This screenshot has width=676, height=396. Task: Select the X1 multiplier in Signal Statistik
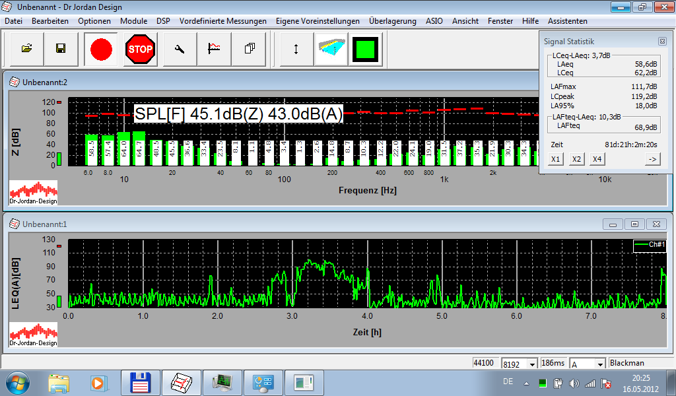point(556,159)
